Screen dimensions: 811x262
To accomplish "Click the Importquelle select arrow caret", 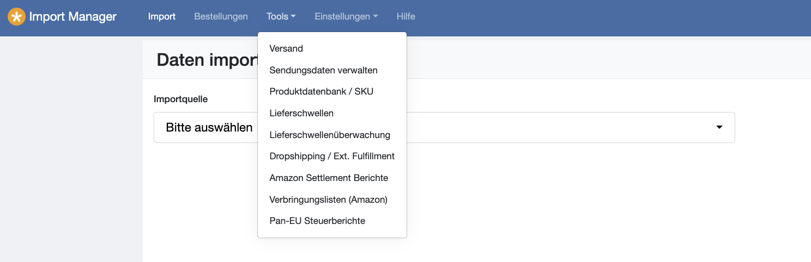I will [x=719, y=128].
